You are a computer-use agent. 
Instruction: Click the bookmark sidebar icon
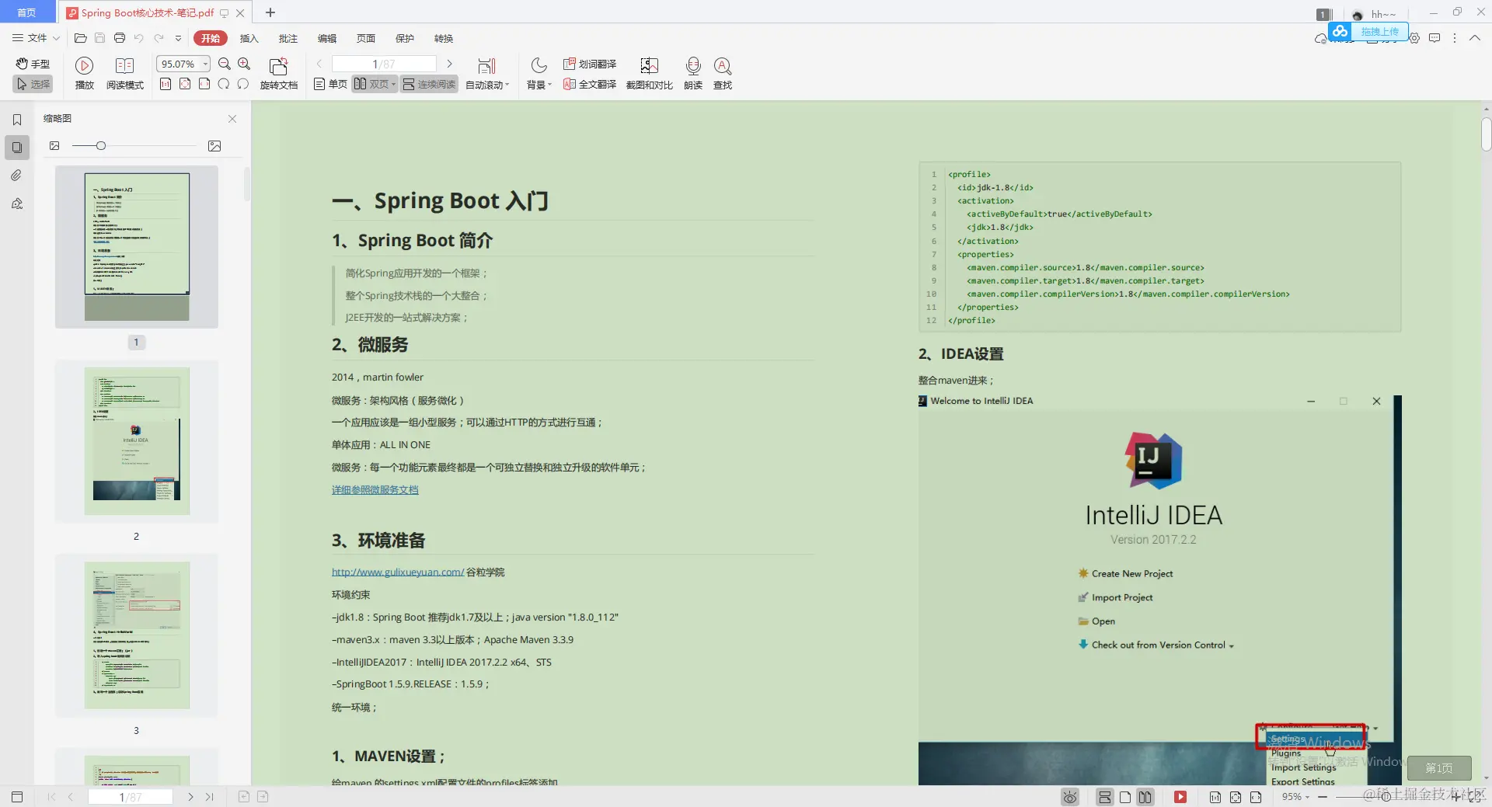17,120
